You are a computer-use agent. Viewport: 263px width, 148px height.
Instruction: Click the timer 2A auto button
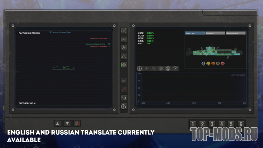[x=124, y=106]
